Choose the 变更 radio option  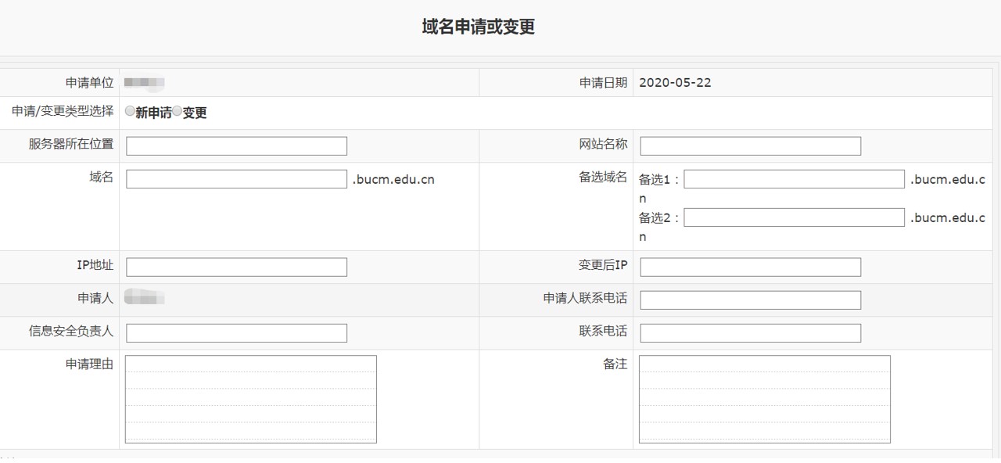tap(177, 111)
